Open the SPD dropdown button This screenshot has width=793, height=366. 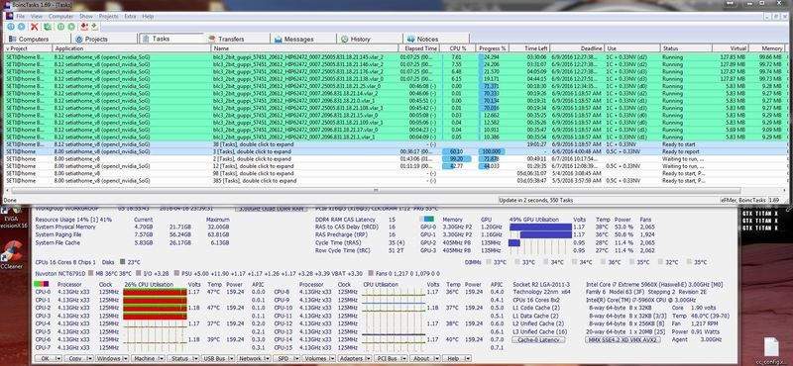point(285,358)
